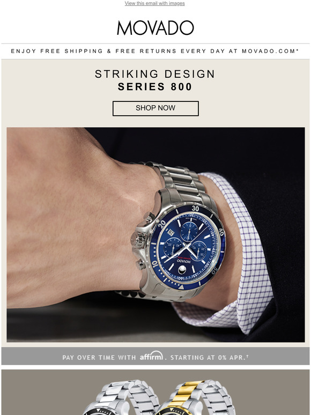Open the 'View this email with images' link
This screenshot has height=415, width=311.
pyautogui.click(x=154, y=3)
